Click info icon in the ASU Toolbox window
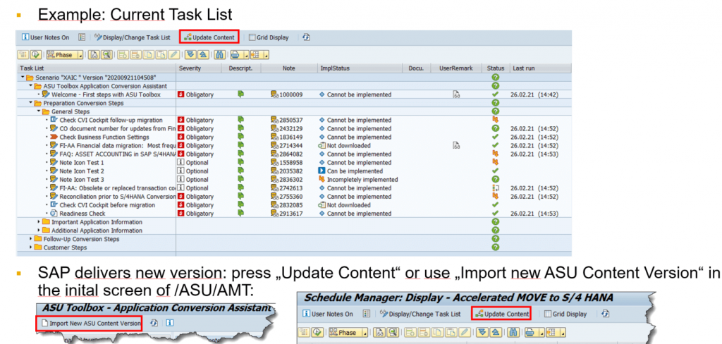 [170, 324]
